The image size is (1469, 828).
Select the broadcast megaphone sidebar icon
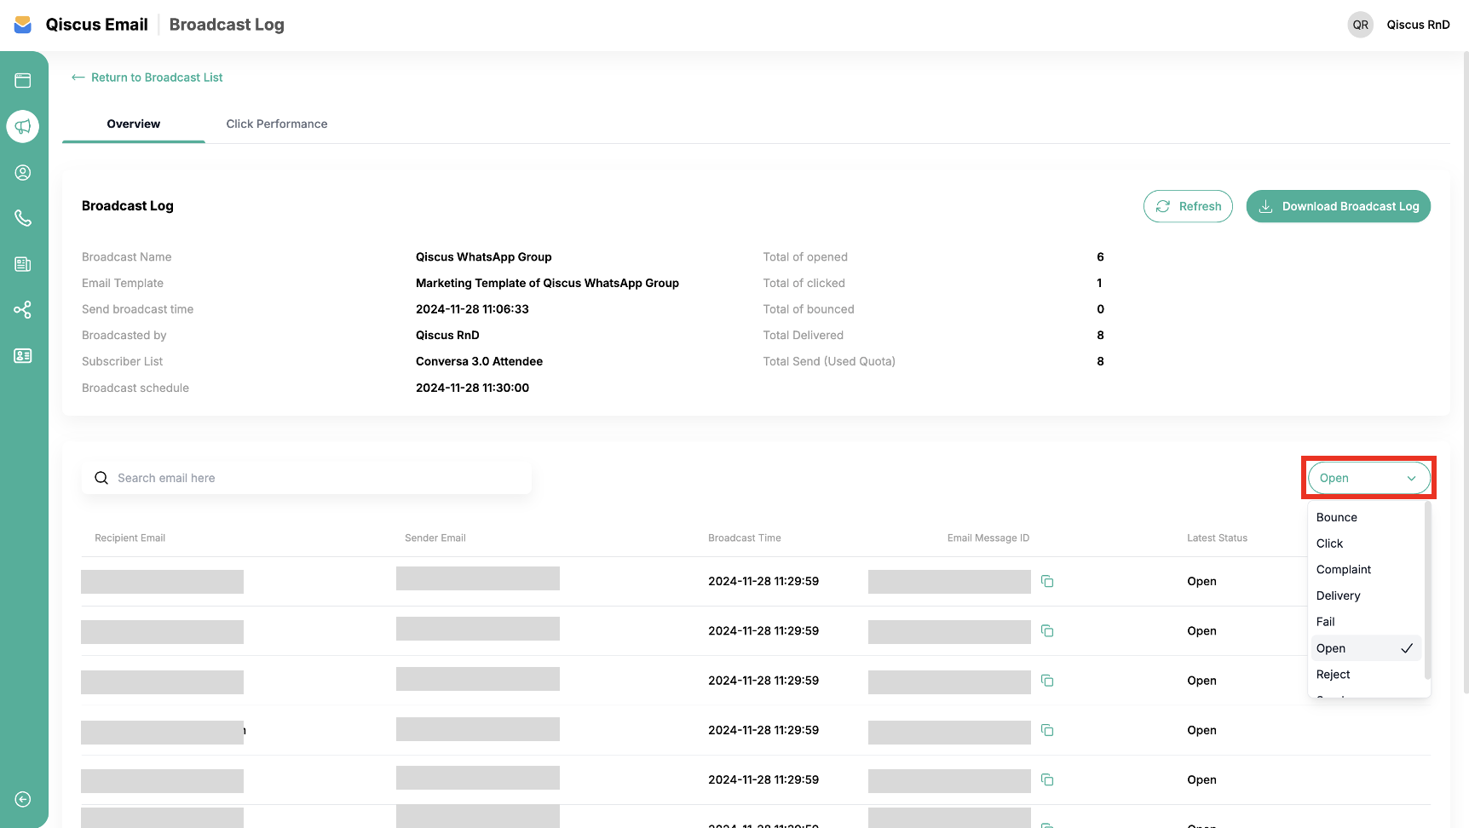click(x=23, y=127)
